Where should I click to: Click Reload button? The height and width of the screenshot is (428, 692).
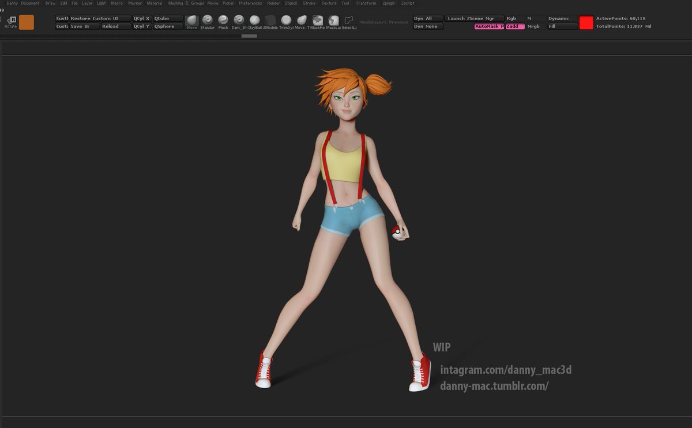pos(116,27)
